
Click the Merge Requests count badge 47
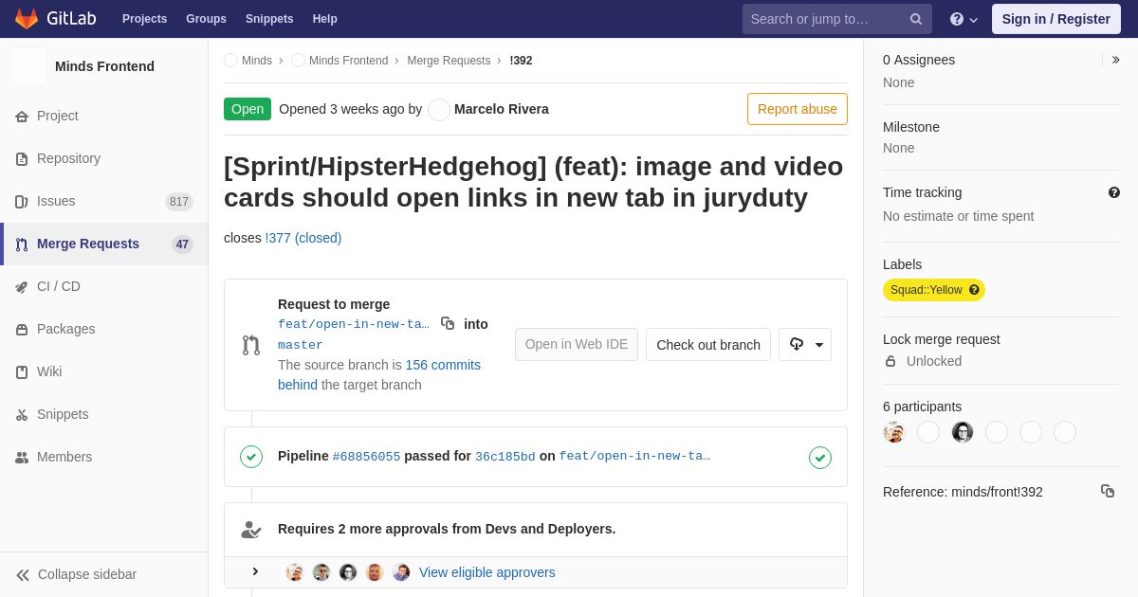[182, 244]
